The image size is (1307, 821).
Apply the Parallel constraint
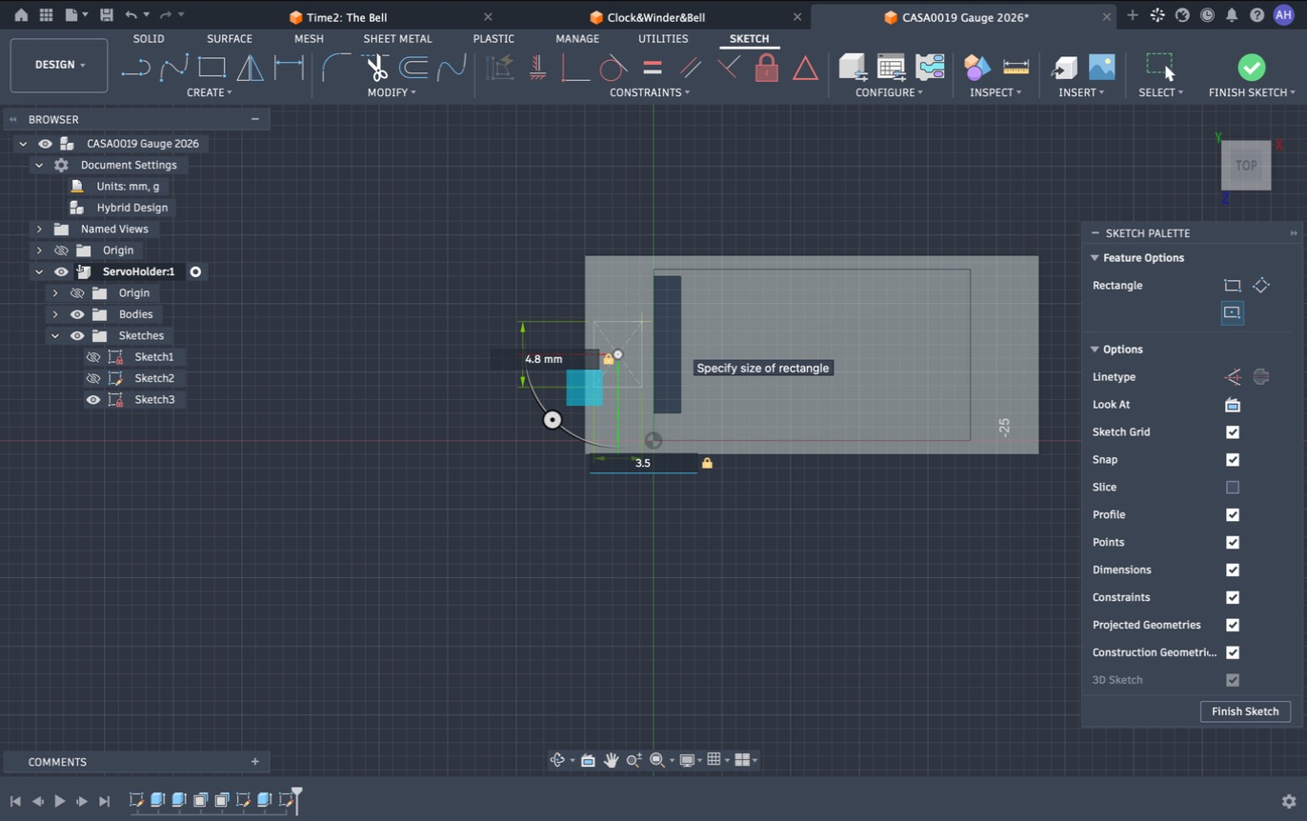point(691,68)
